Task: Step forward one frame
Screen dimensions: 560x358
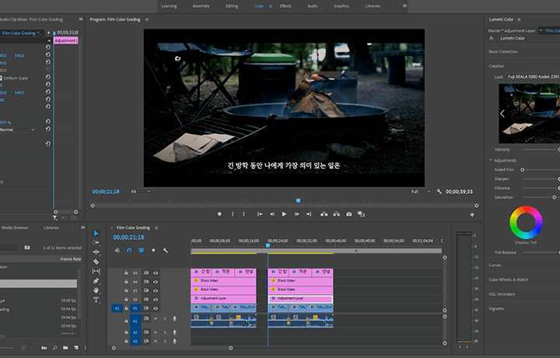Action: pyautogui.click(x=296, y=214)
